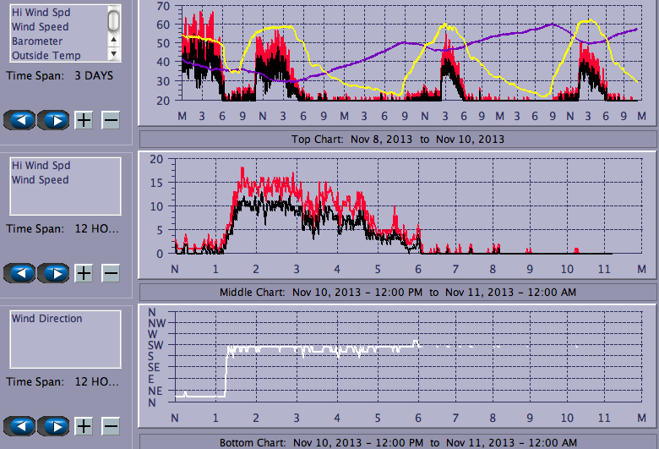This screenshot has height=449, width=659.
Task: Increase the bottom chart time span with plus
Action: click(x=84, y=425)
